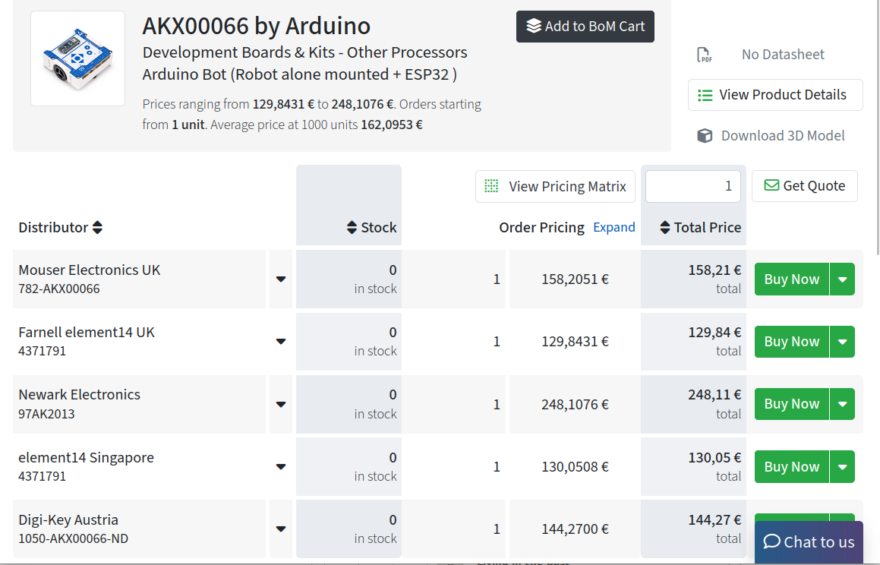Click total price 158,21 €
The height and width of the screenshot is (565, 880).
(x=714, y=270)
